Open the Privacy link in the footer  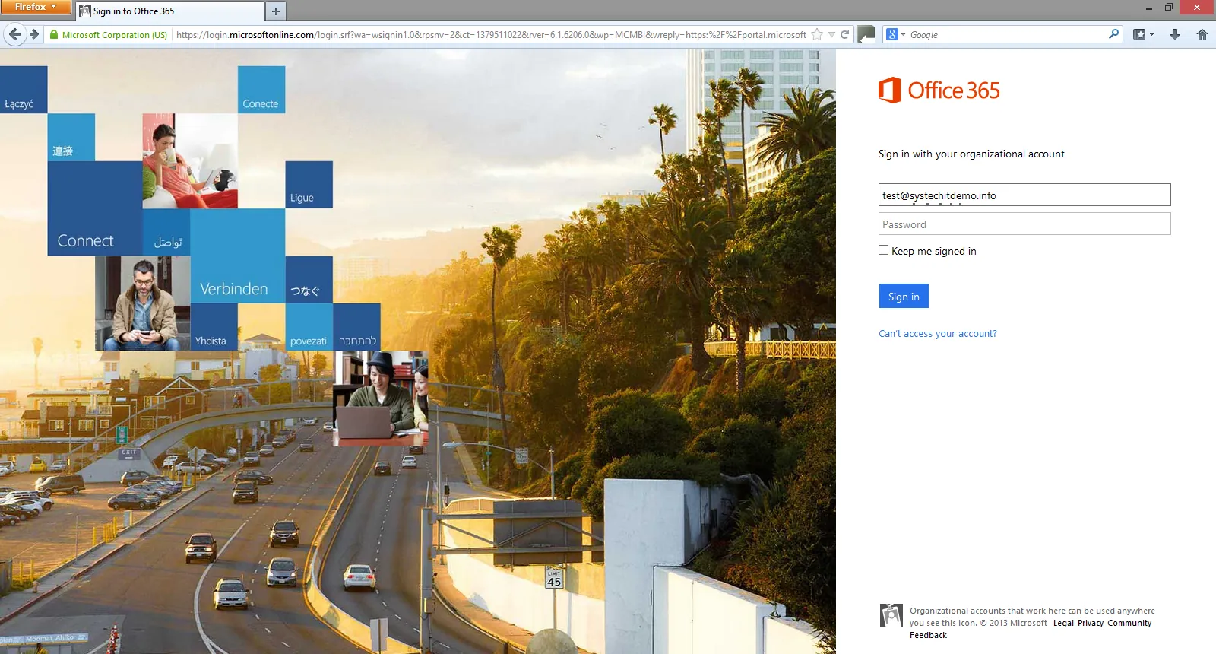pos(1091,623)
